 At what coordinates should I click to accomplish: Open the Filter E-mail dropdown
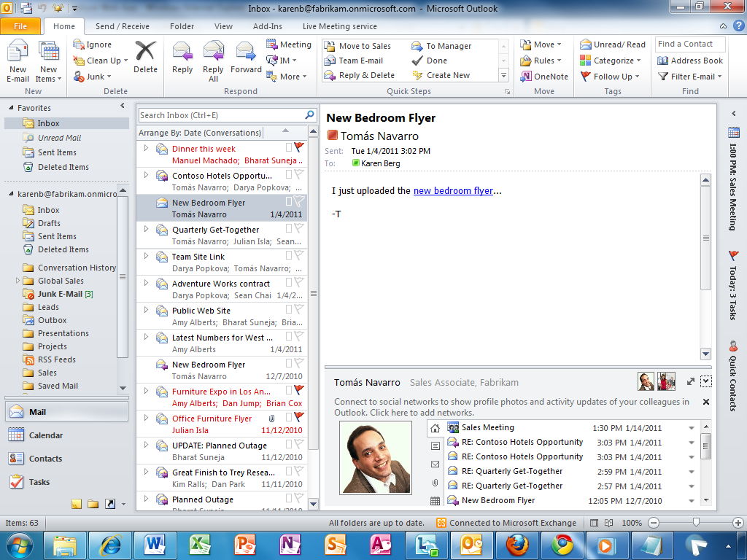[x=690, y=76]
